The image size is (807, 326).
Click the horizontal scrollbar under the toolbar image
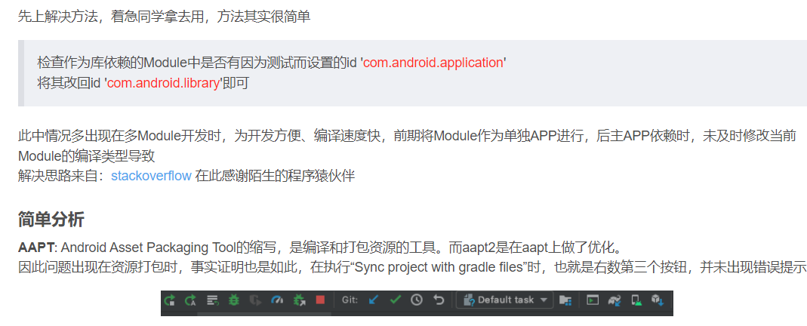click(x=264, y=314)
